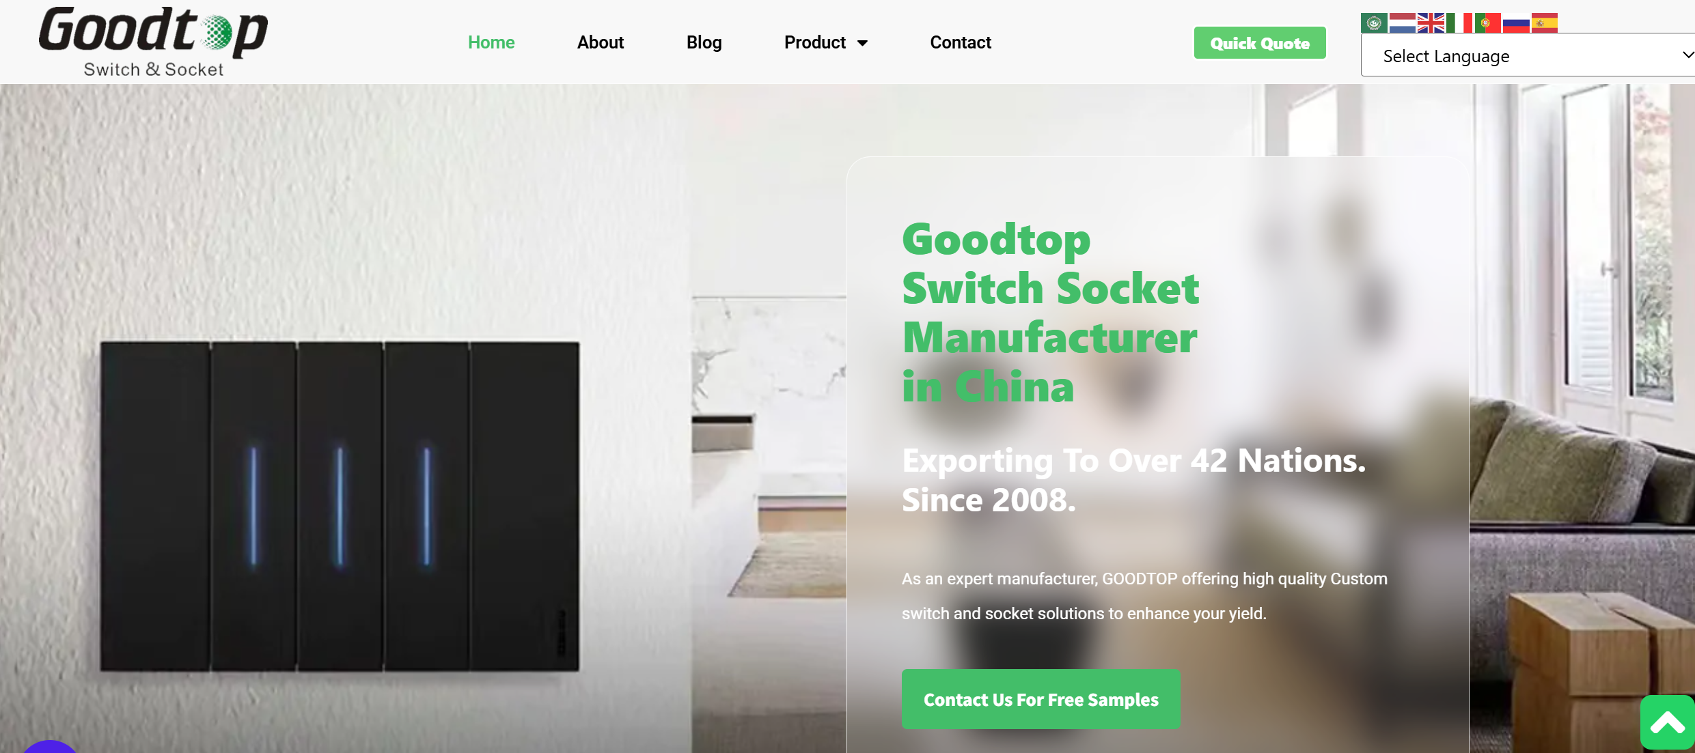Choose the UK English flag
Image resolution: width=1695 pixels, height=753 pixels.
pos(1431,23)
